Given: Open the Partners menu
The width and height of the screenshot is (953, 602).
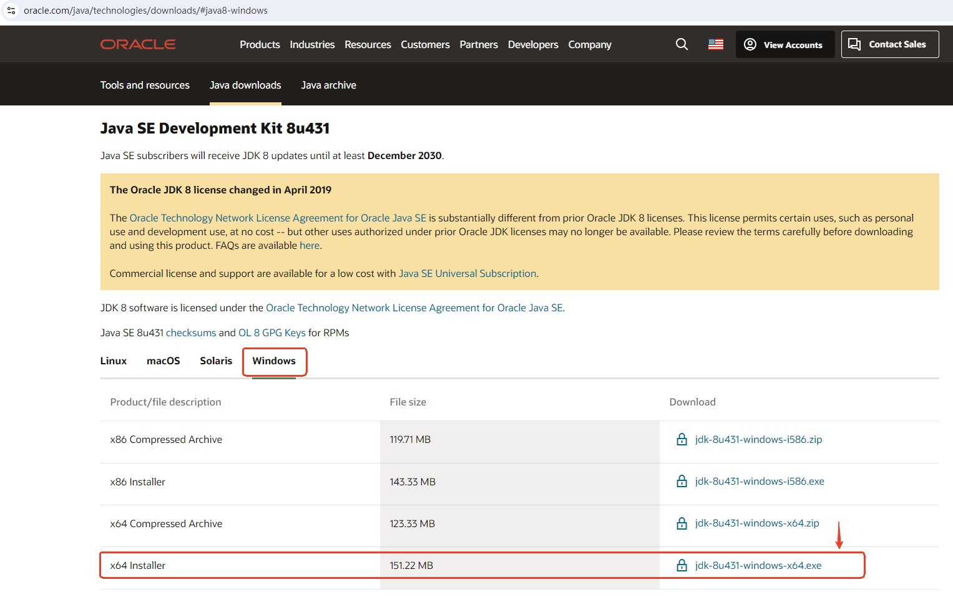Looking at the screenshot, I should pos(479,44).
